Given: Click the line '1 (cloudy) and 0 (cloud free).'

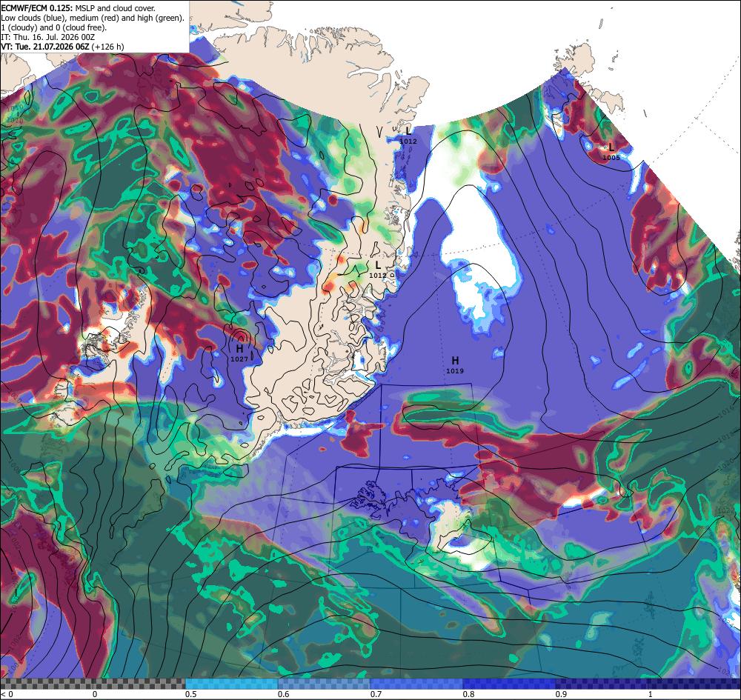Looking at the screenshot, I should pyautogui.click(x=54, y=27).
